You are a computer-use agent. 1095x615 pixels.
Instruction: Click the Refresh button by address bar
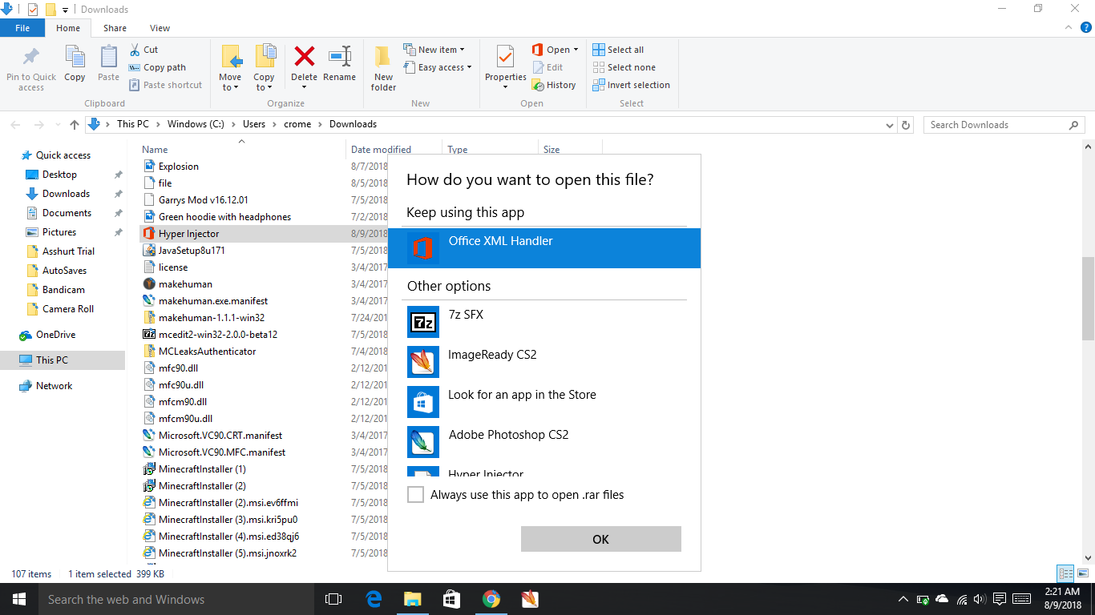tap(906, 125)
